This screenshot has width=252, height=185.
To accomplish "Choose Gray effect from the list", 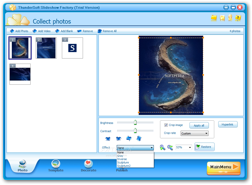I will coord(135,156).
